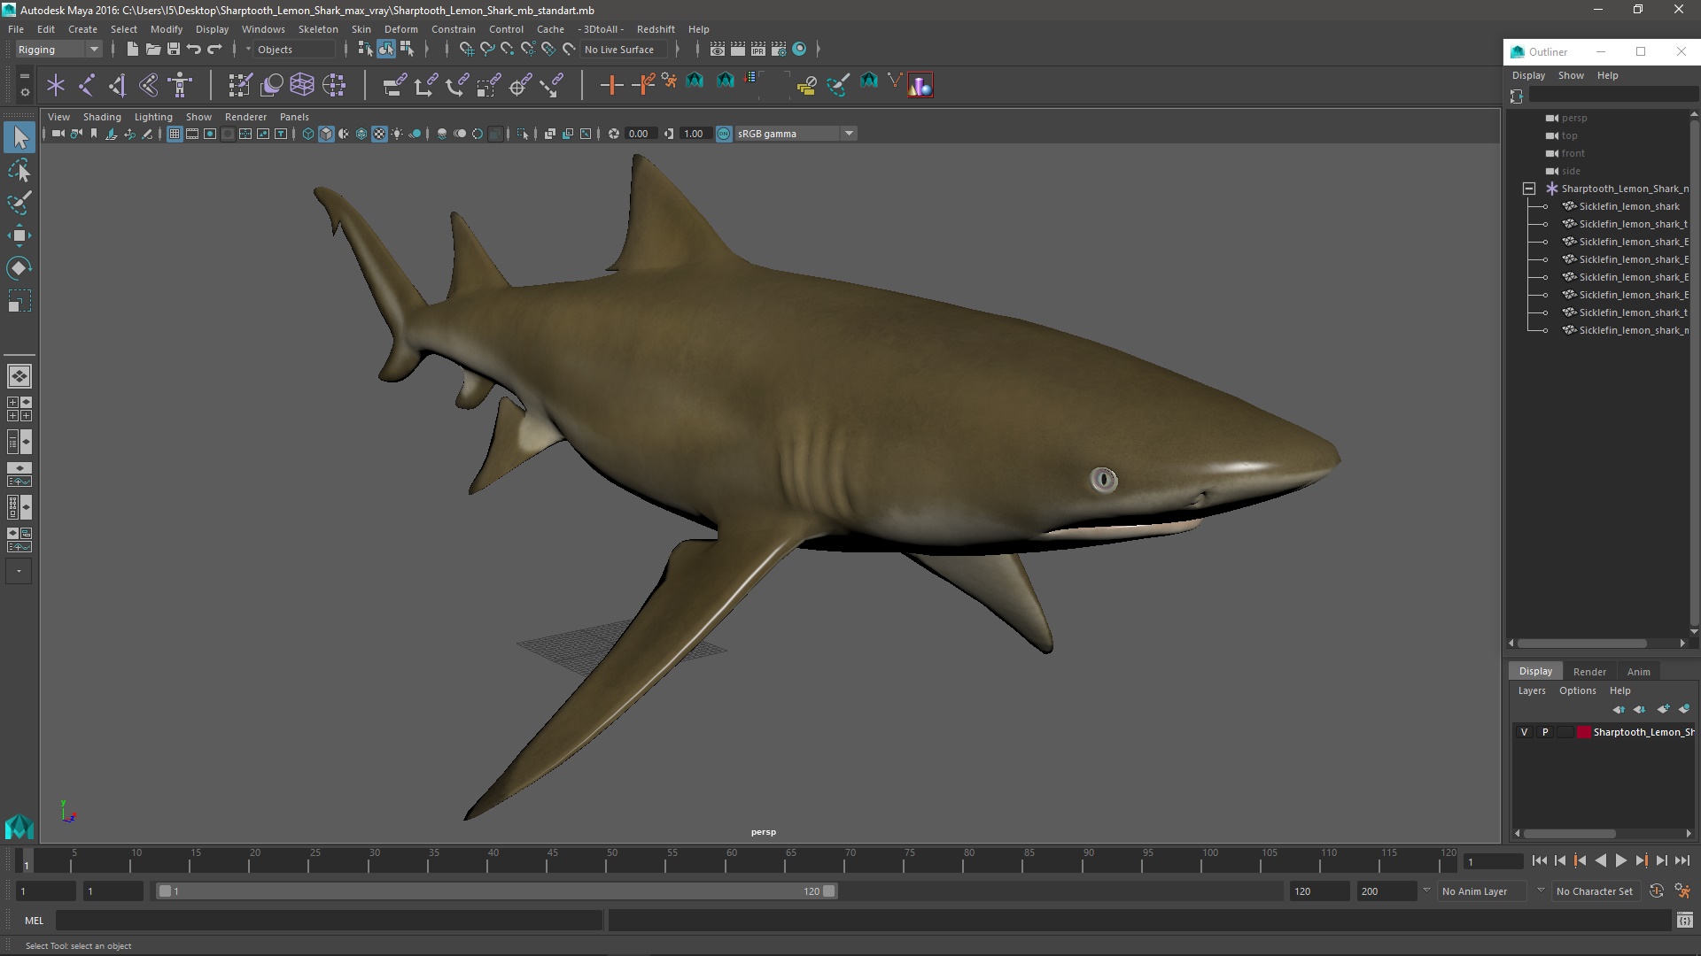Click the Four View layout icon
The height and width of the screenshot is (956, 1701).
pyautogui.click(x=19, y=409)
